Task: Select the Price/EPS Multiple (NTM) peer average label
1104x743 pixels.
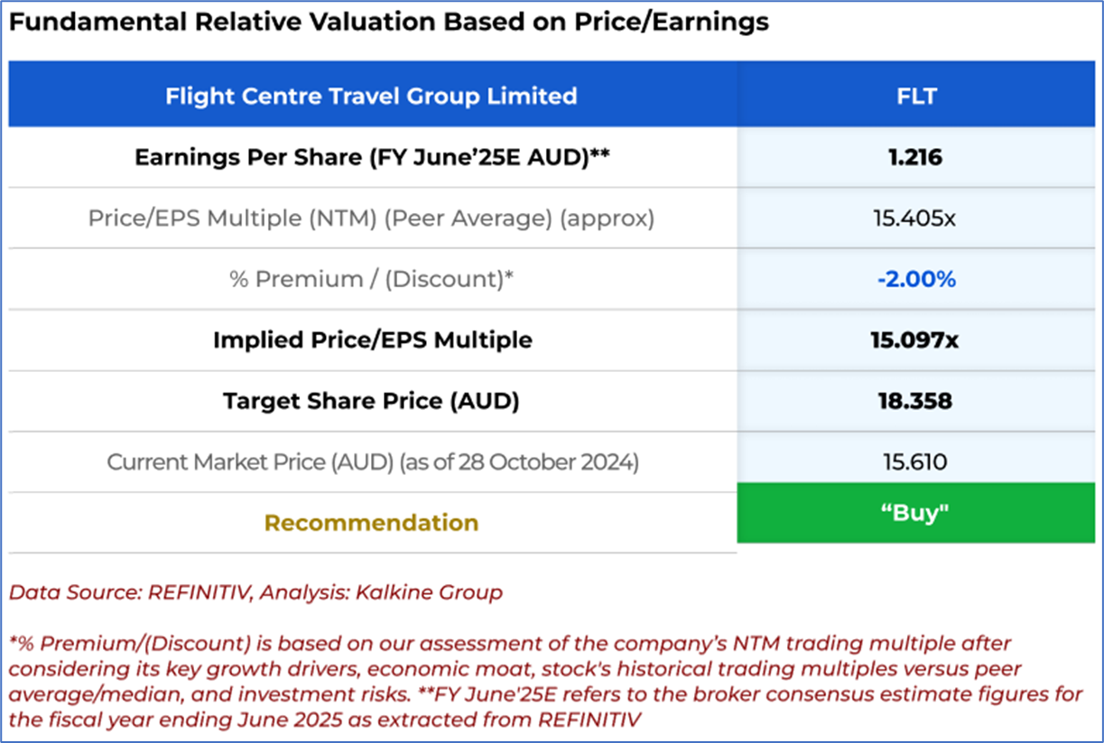Action: point(371,218)
